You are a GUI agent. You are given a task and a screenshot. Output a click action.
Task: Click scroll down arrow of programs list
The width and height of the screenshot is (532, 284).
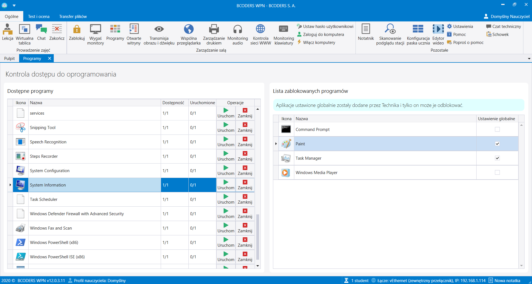pos(258,266)
